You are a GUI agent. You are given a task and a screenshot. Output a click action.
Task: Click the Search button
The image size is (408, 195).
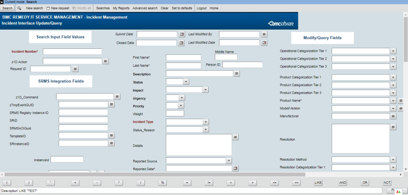(x=7, y=8)
